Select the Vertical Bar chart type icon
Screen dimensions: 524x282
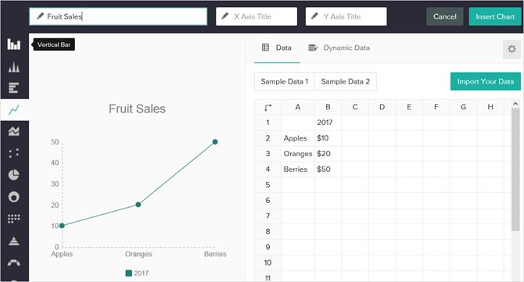(14, 44)
